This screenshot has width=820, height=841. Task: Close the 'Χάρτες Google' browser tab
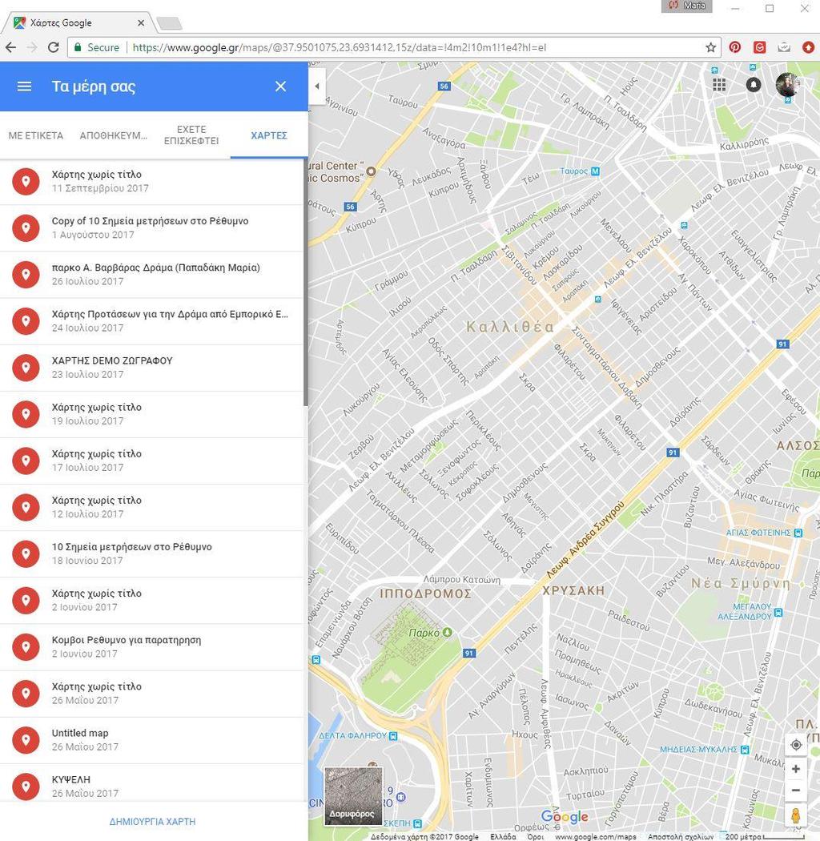pos(140,22)
